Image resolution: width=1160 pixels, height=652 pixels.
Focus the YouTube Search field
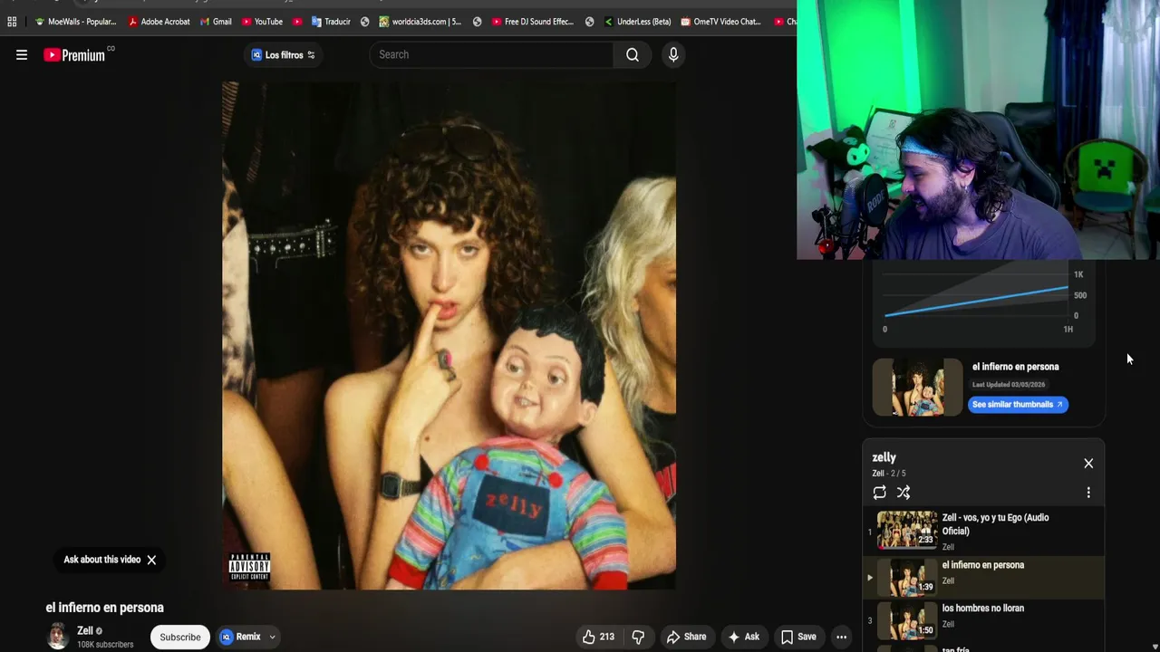pyautogui.click(x=492, y=55)
